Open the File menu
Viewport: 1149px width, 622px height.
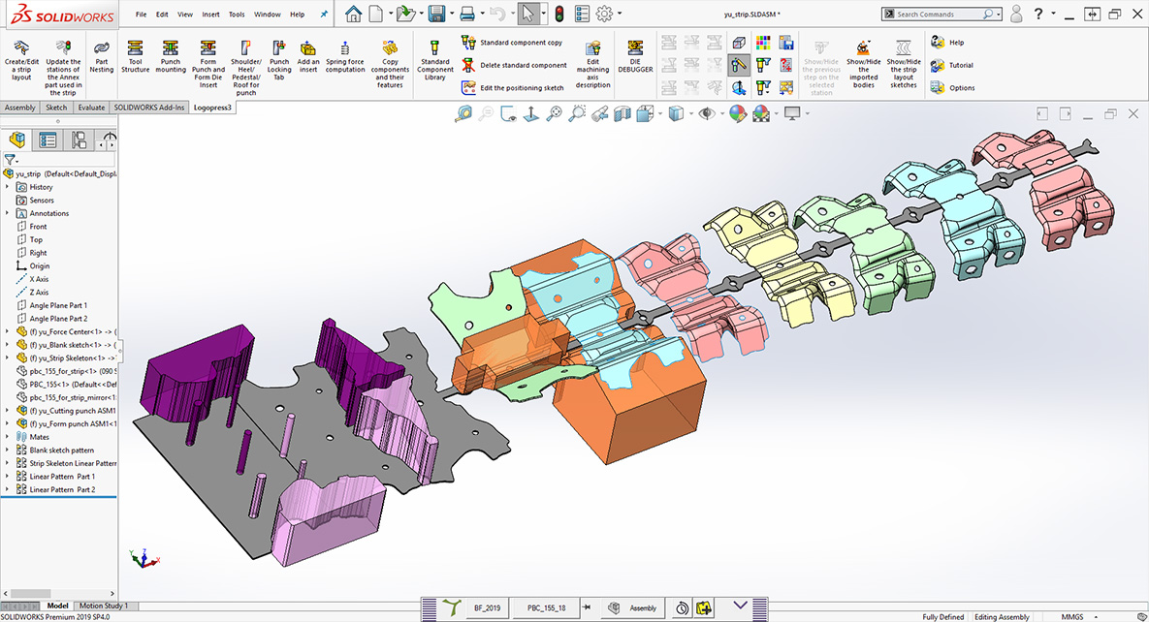click(141, 14)
